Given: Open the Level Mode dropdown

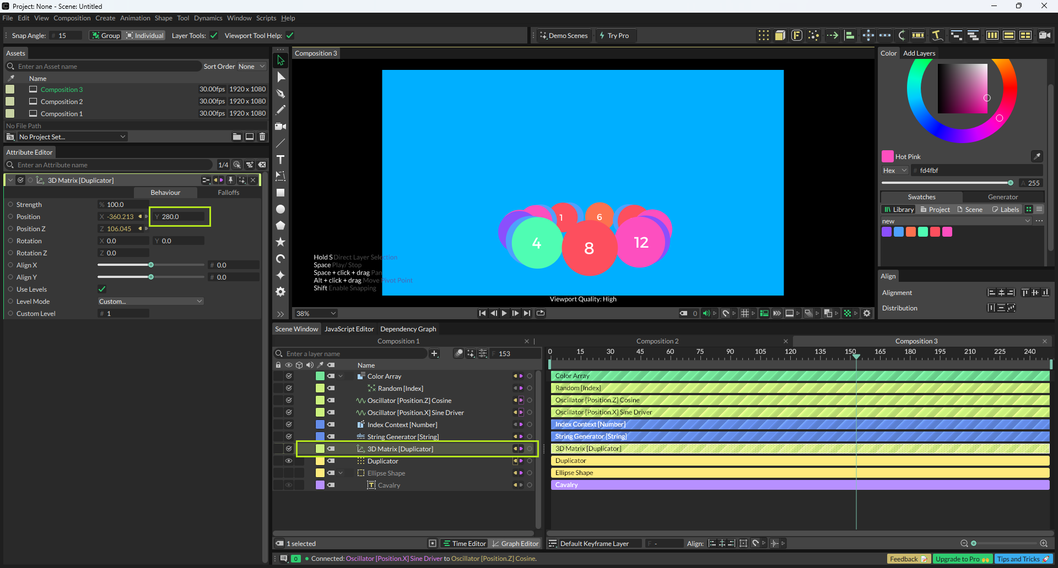Looking at the screenshot, I should [150, 302].
